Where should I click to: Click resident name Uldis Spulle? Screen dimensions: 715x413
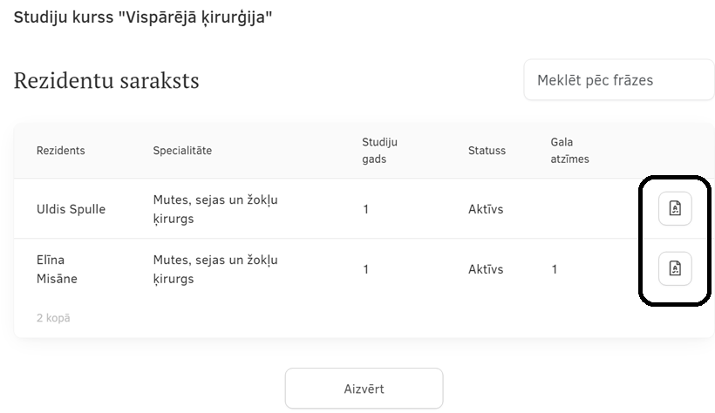(x=71, y=209)
